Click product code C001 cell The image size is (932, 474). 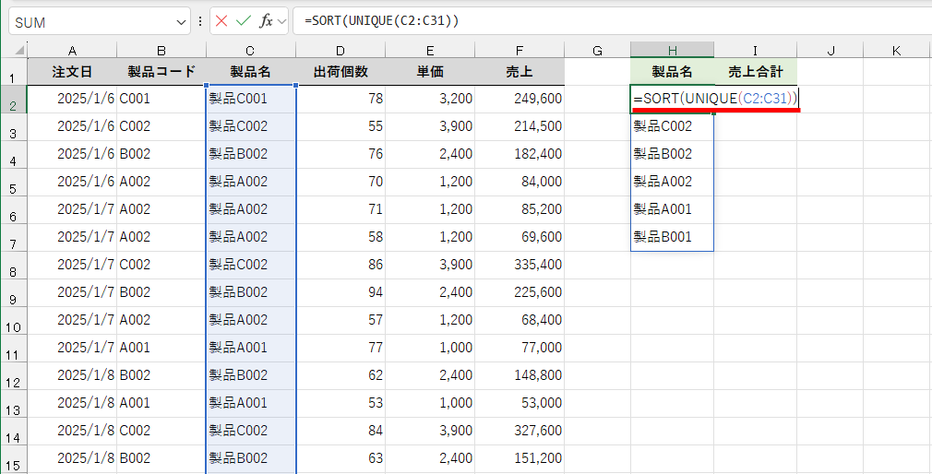click(161, 100)
